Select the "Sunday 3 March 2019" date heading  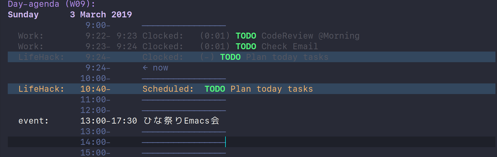pos(70,15)
